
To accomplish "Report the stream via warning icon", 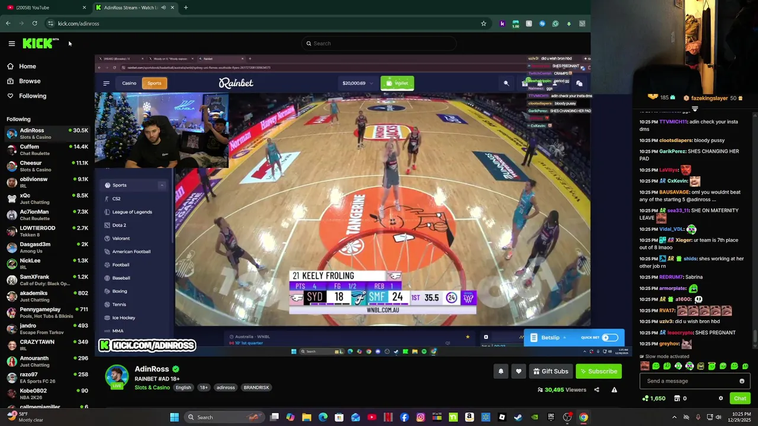I will (x=614, y=390).
